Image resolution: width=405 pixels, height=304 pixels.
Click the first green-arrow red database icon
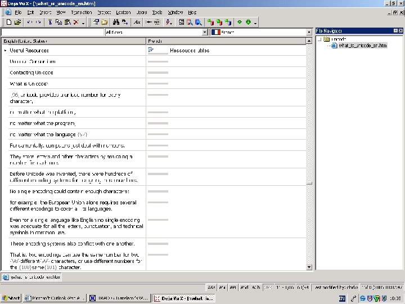point(210,22)
